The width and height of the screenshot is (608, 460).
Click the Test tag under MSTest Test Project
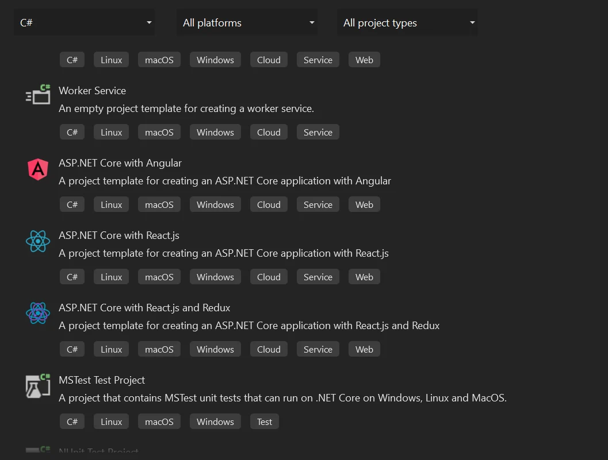[x=265, y=422]
